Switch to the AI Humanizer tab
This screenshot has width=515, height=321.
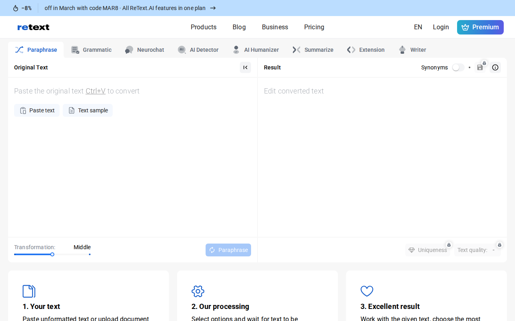point(255,50)
